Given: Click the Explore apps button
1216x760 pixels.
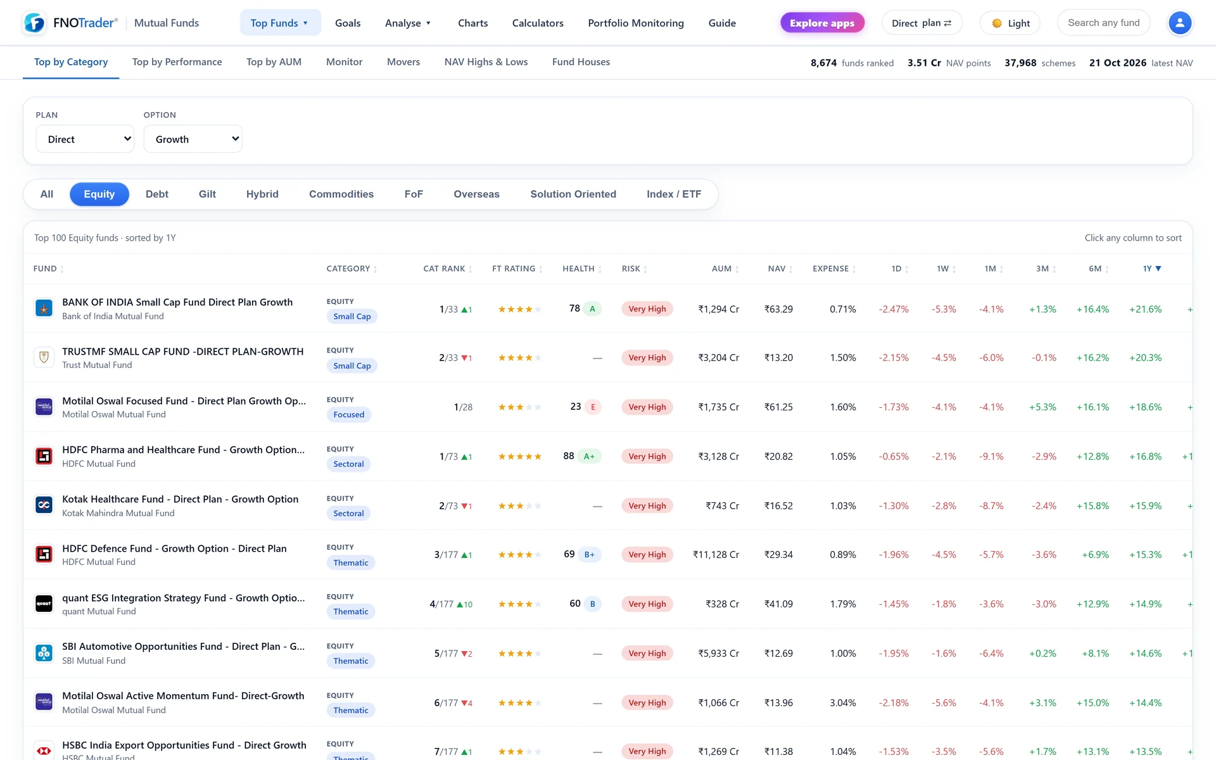Looking at the screenshot, I should click(822, 23).
